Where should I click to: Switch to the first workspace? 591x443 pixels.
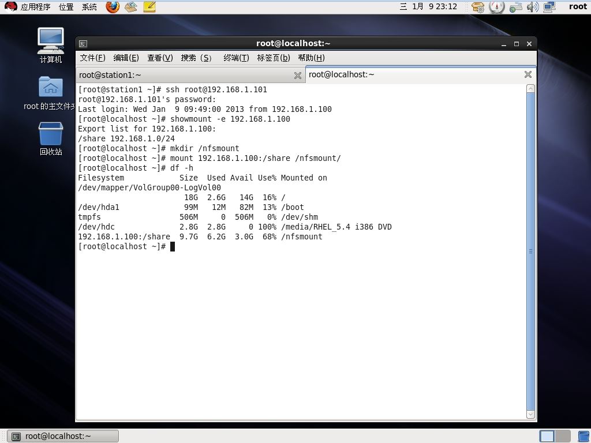point(547,436)
